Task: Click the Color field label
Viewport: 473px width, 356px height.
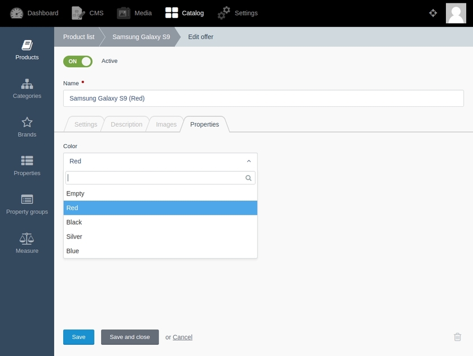Action: pyautogui.click(x=70, y=146)
